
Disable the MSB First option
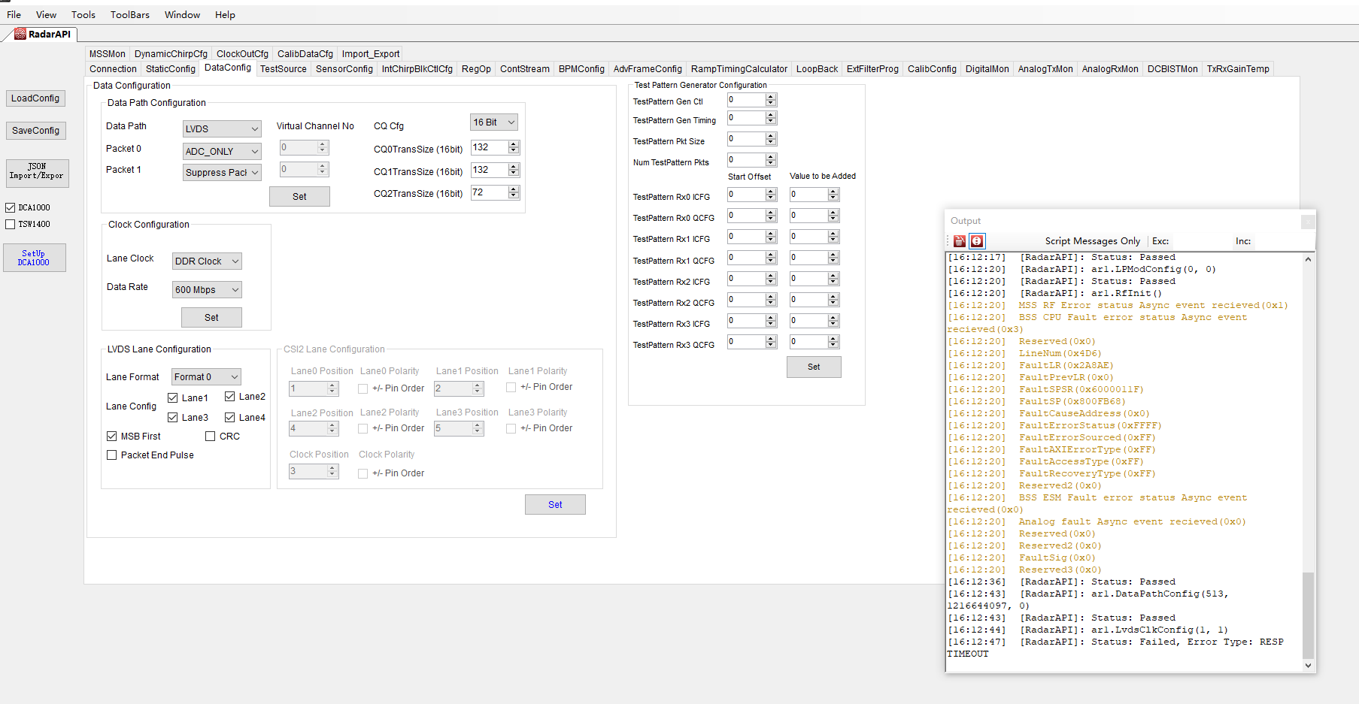point(111,436)
